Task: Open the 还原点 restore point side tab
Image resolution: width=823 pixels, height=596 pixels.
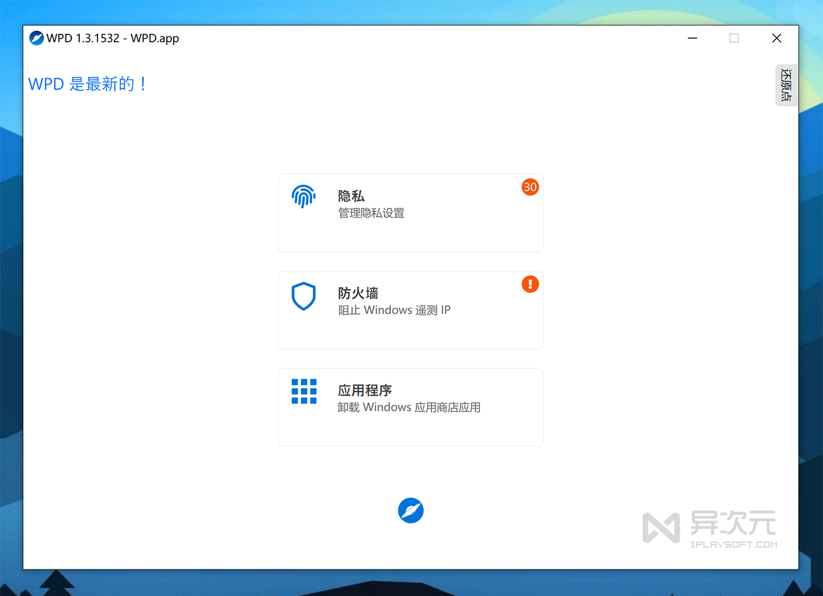Action: 786,85
